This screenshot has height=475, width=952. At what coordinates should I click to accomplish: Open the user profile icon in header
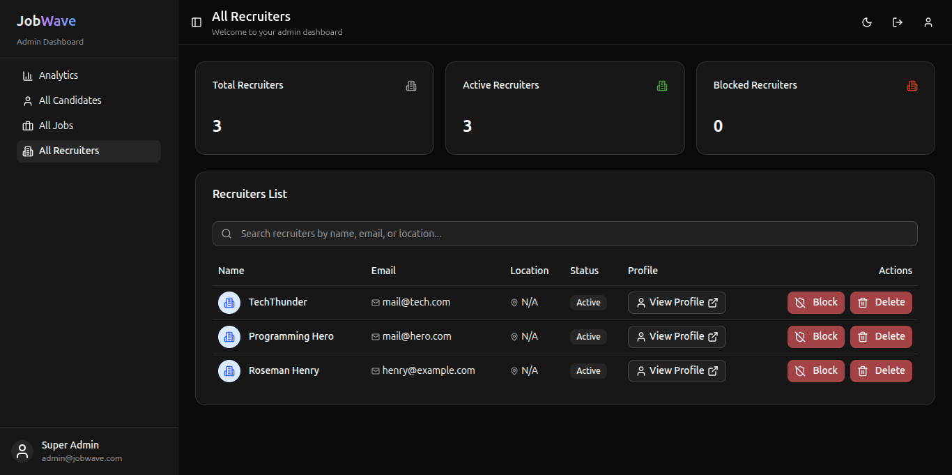(928, 22)
